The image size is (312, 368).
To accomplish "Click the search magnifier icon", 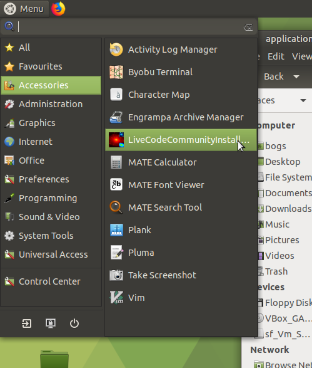I will 9,26.
